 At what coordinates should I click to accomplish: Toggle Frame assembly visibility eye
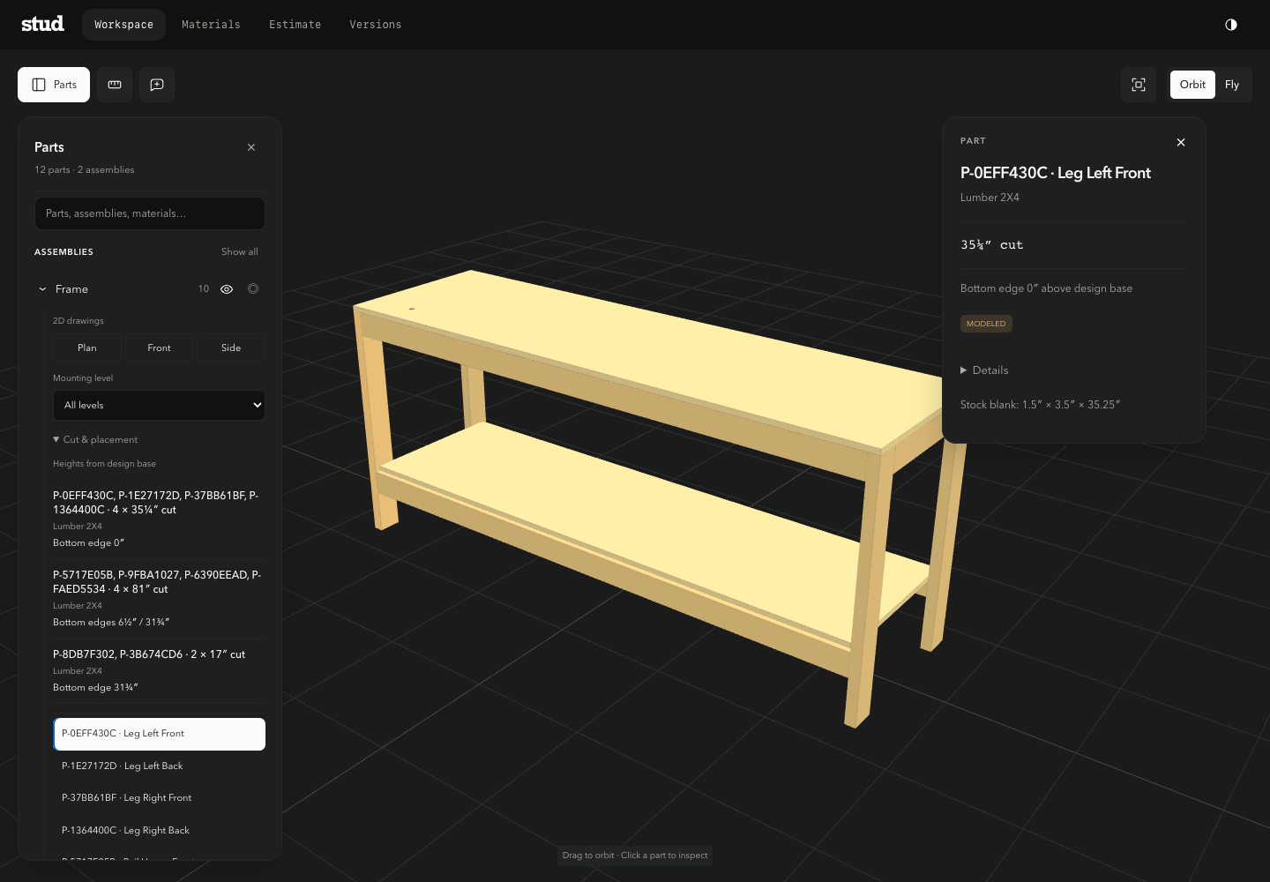click(227, 289)
